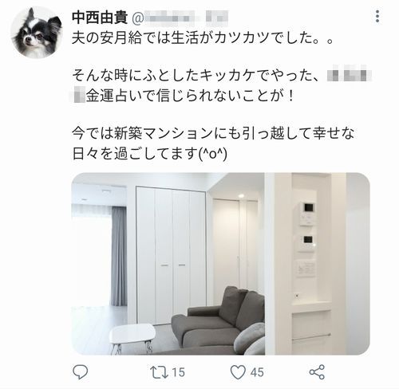View the like count showing 45

tap(257, 372)
